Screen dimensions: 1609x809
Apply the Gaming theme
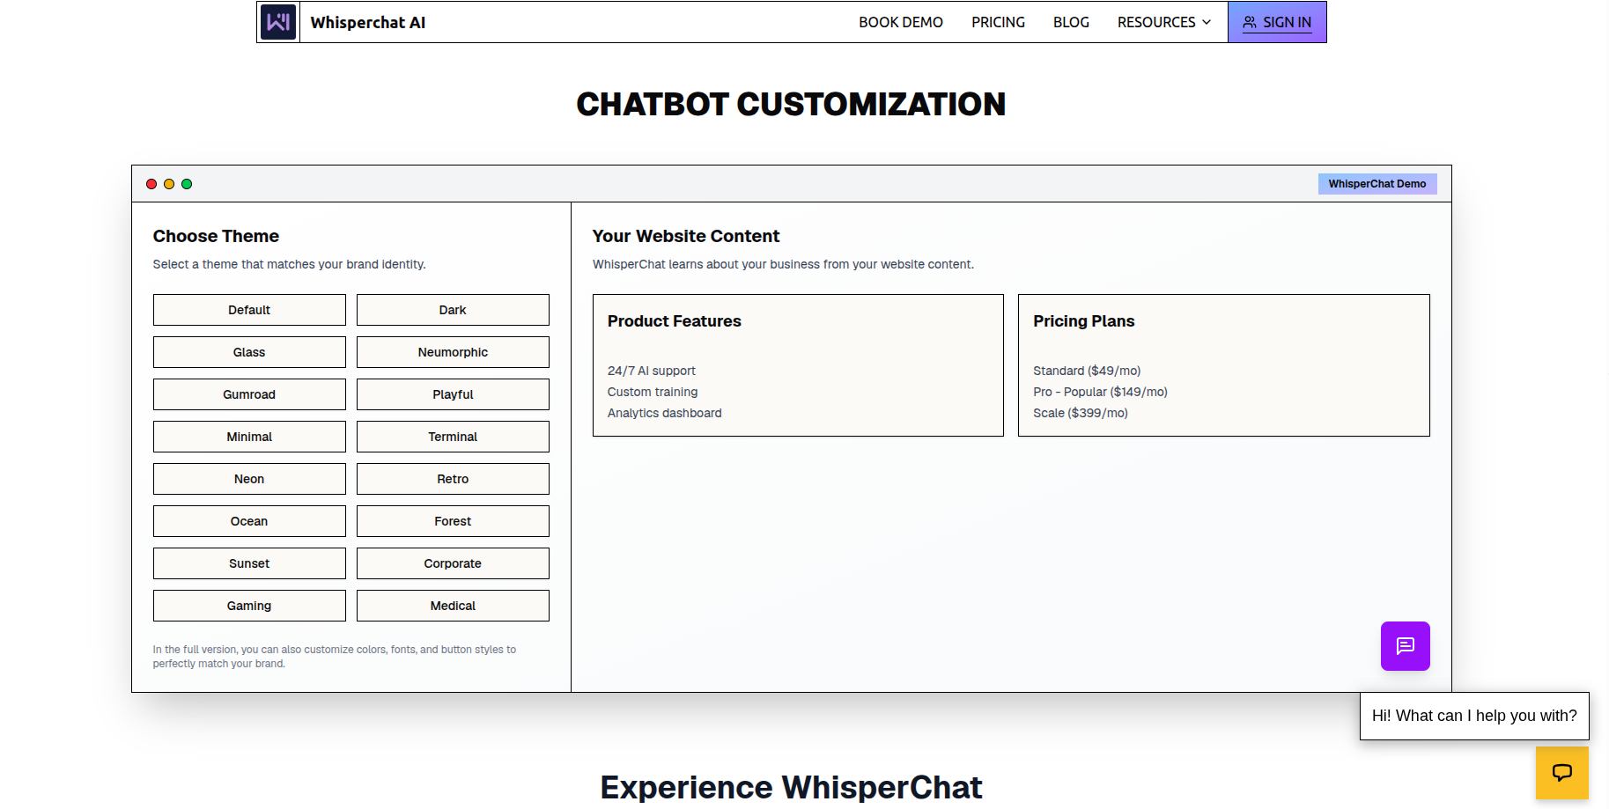point(249,606)
